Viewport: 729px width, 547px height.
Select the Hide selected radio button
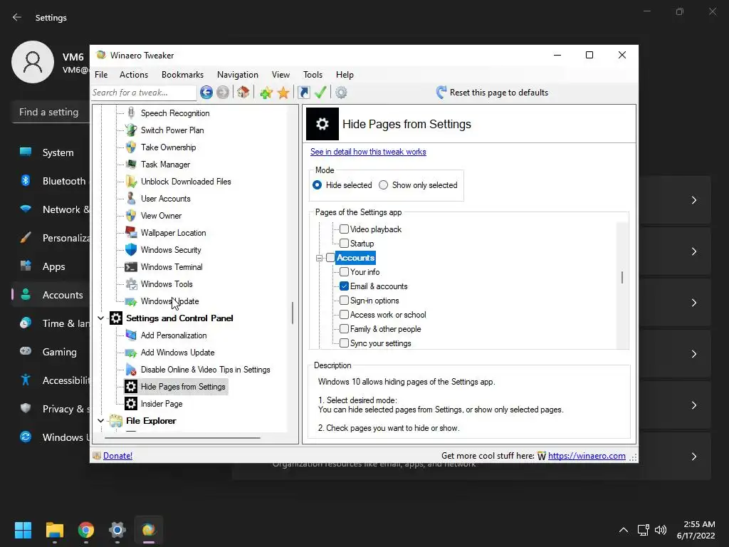pos(317,185)
